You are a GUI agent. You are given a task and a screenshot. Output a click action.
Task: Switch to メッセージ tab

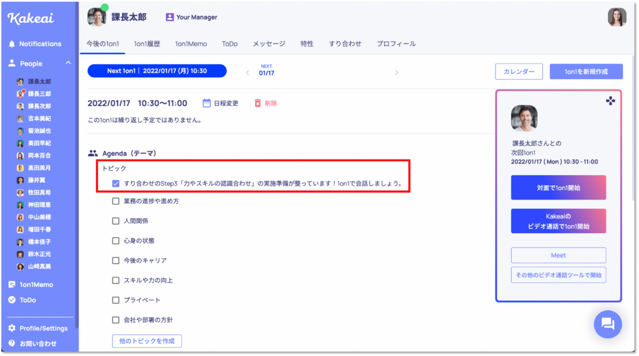click(x=269, y=44)
